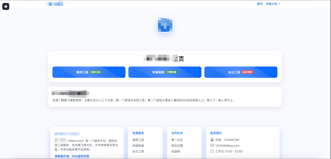Open the 权益网 partner link

tap(176, 151)
